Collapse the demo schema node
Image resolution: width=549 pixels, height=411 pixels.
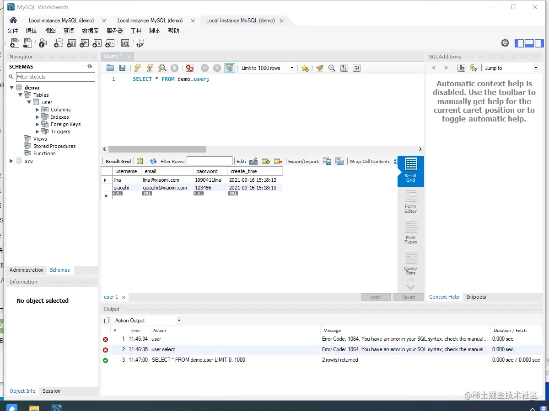(12, 88)
